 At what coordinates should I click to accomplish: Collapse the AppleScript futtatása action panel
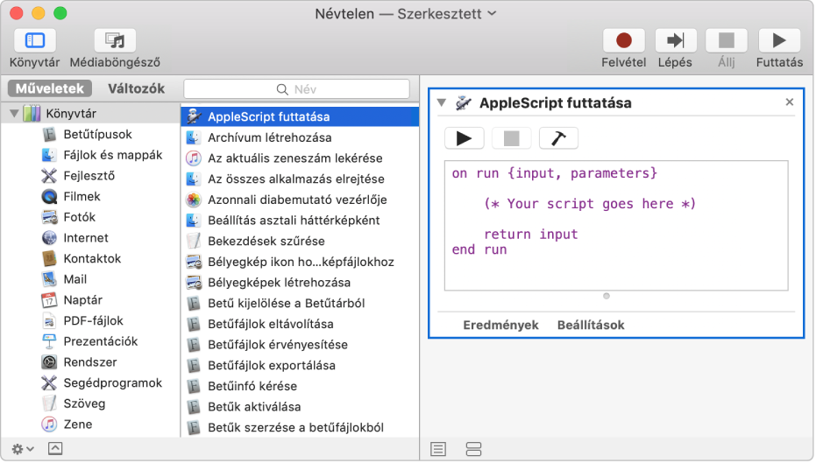(442, 103)
